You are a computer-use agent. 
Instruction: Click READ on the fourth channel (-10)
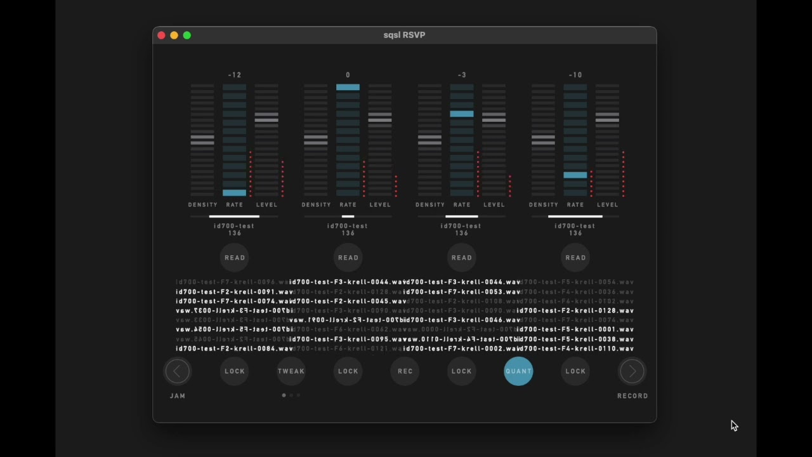pos(575,258)
